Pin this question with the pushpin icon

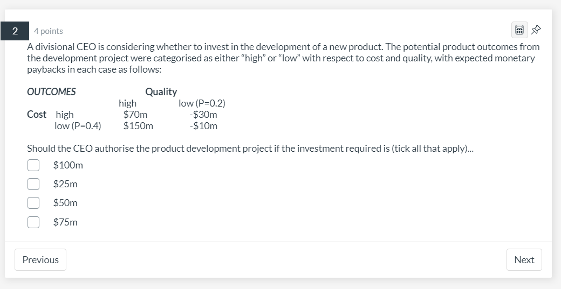[x=536, y=30]
